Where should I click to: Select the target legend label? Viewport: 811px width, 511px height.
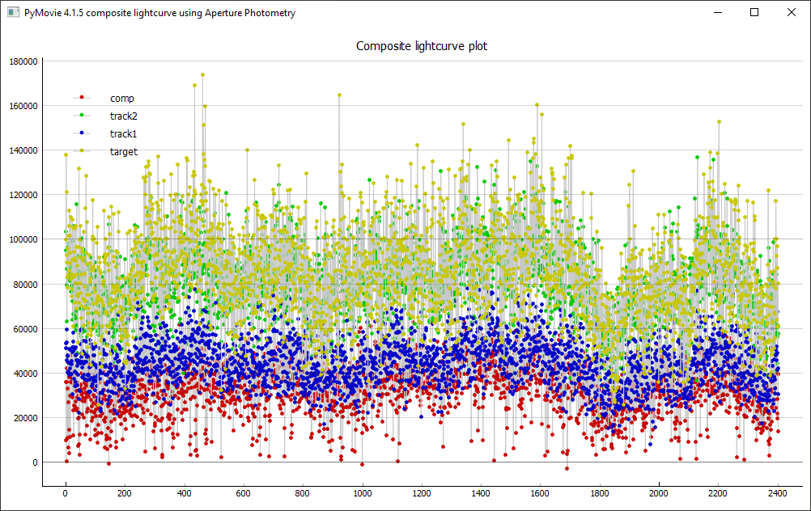point(124,151)
